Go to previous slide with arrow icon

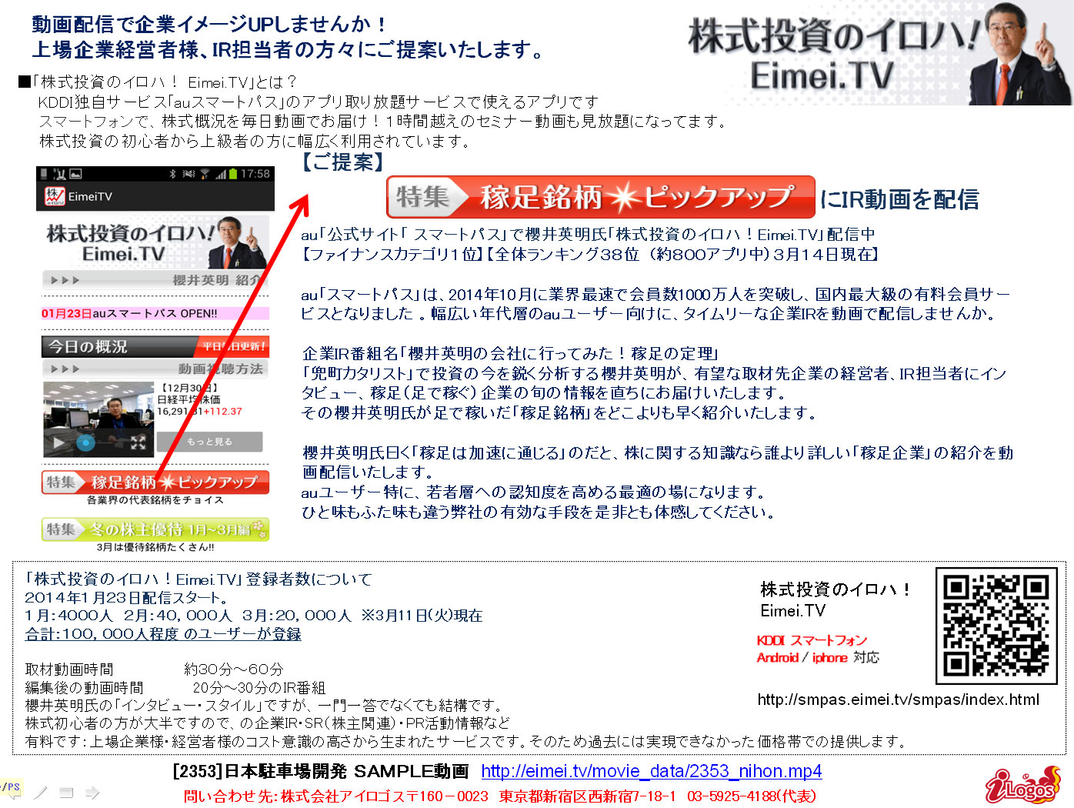pyautogui.click(x=14, y=794)
